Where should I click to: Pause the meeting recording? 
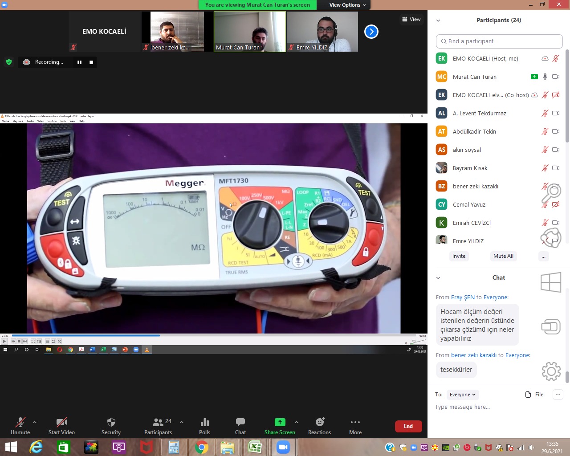pyautogui.click(x=79, y=62)
